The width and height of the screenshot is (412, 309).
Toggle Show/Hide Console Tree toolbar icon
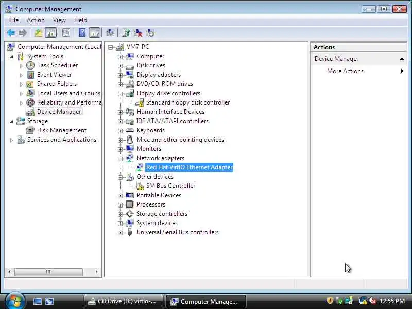[50, 33]
